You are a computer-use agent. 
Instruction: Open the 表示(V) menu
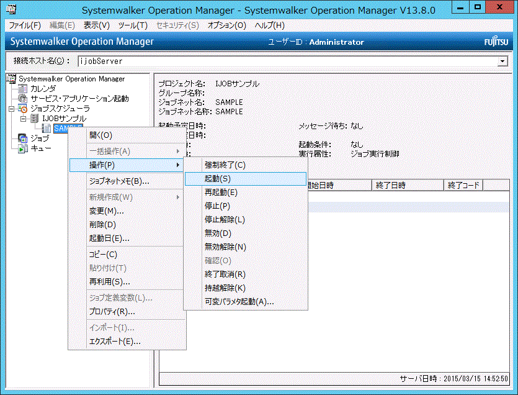pyautogui.click(x=96, y=25)
